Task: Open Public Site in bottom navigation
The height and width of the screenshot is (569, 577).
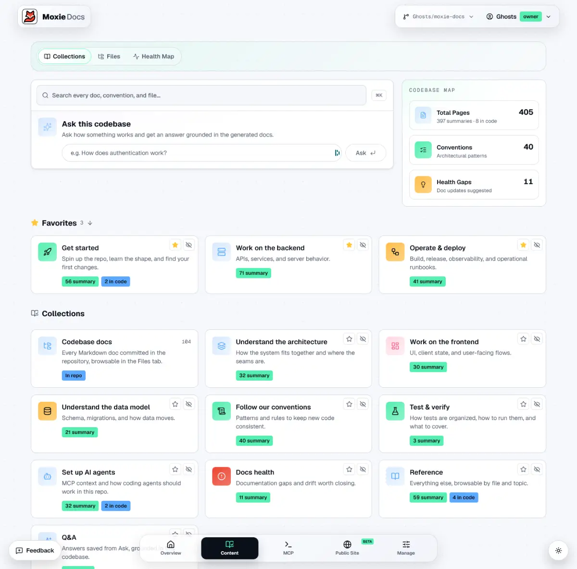Action: click(x=347, y=548)
